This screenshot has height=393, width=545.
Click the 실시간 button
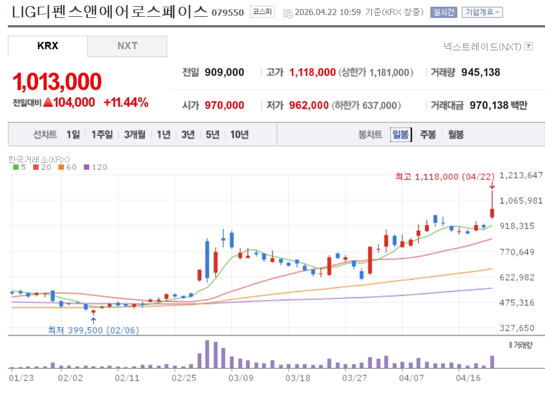tap(444, 12)
